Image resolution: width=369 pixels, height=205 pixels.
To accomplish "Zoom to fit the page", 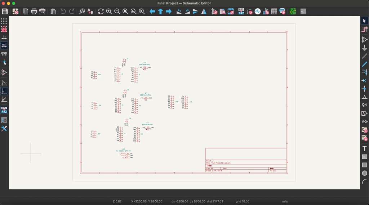I will [125, 11].
